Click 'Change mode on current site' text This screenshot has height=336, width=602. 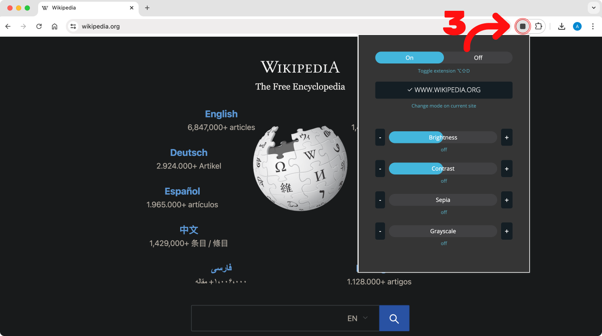pos(444,106)
